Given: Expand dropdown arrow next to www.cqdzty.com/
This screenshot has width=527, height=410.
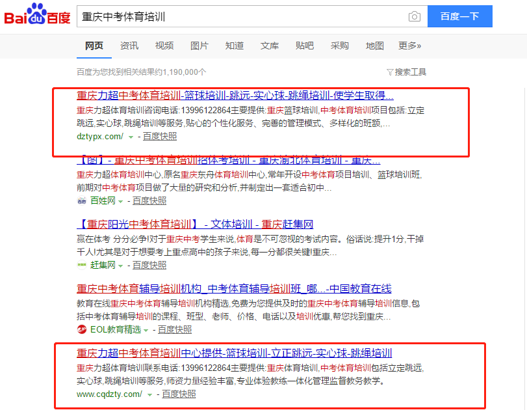Looking at the screenshot, I should [x=149, y=395].
